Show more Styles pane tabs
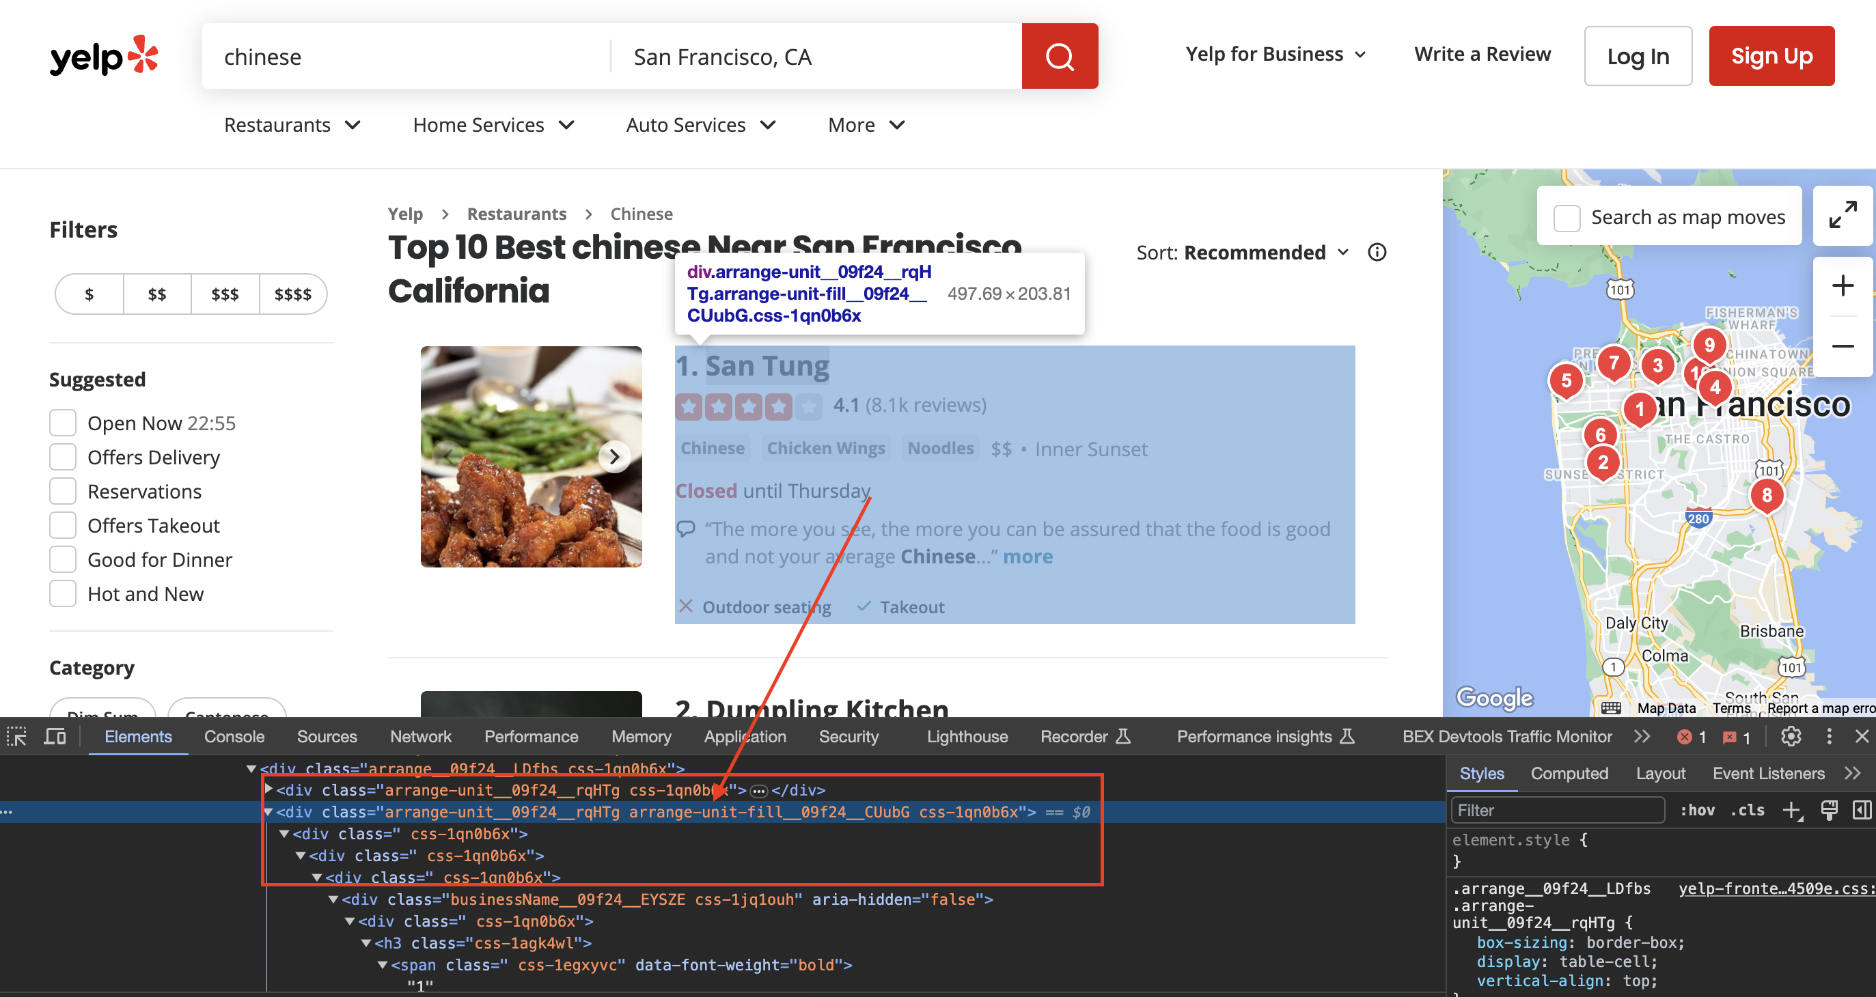 pos(1853,774)
